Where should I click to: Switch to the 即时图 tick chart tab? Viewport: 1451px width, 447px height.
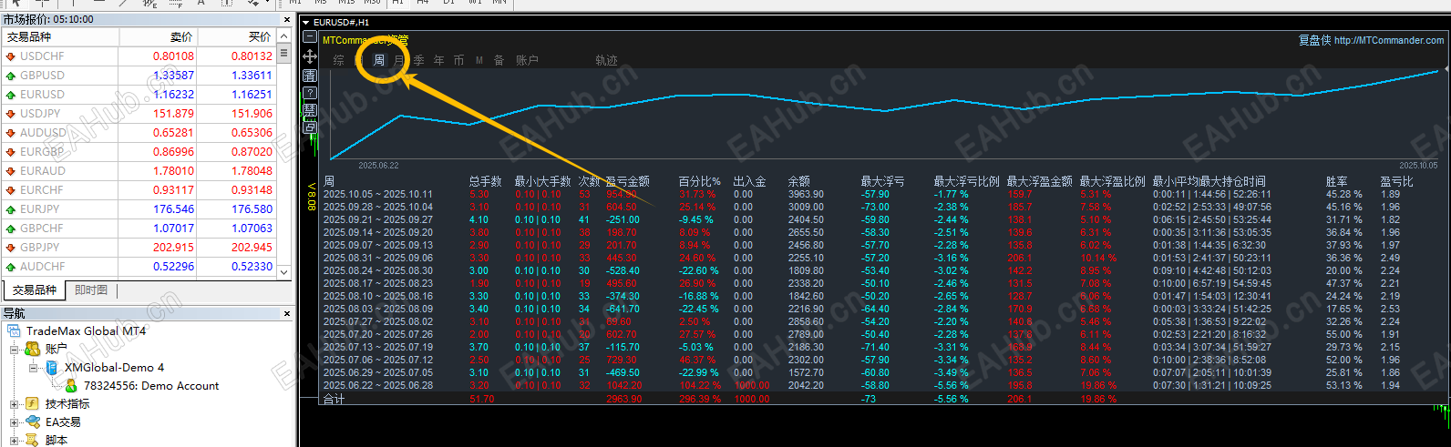(91, 290)
